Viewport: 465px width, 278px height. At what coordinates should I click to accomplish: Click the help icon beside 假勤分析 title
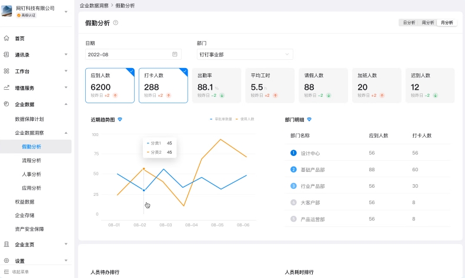point(115,23)
